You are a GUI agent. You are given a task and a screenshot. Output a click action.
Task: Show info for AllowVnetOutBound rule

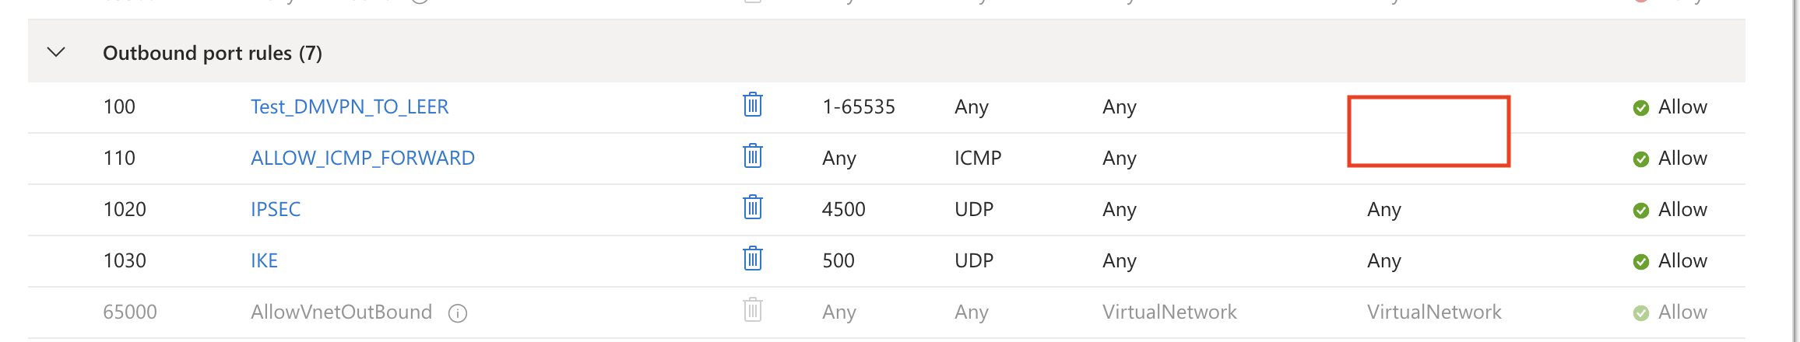pyautogui.click(x=458, y=313)
